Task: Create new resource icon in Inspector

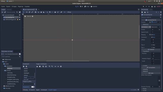Action: [142, 12]
